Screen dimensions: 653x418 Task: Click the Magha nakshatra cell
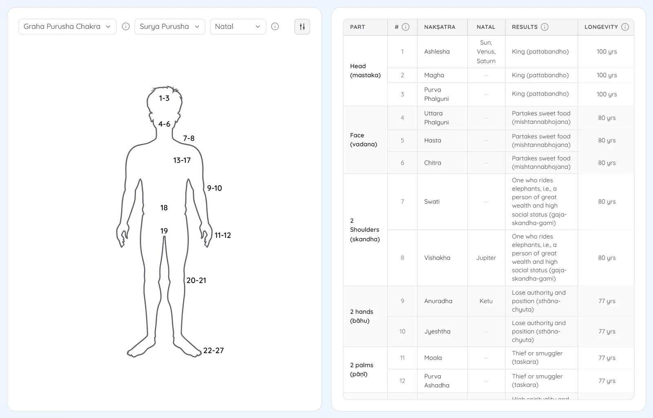click(442, 75)
